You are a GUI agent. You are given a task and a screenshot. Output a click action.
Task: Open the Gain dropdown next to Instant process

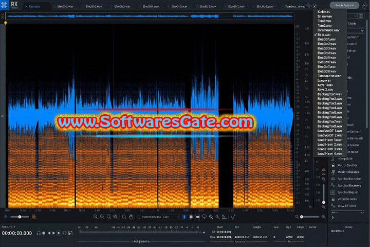click(x=171, y=217)
